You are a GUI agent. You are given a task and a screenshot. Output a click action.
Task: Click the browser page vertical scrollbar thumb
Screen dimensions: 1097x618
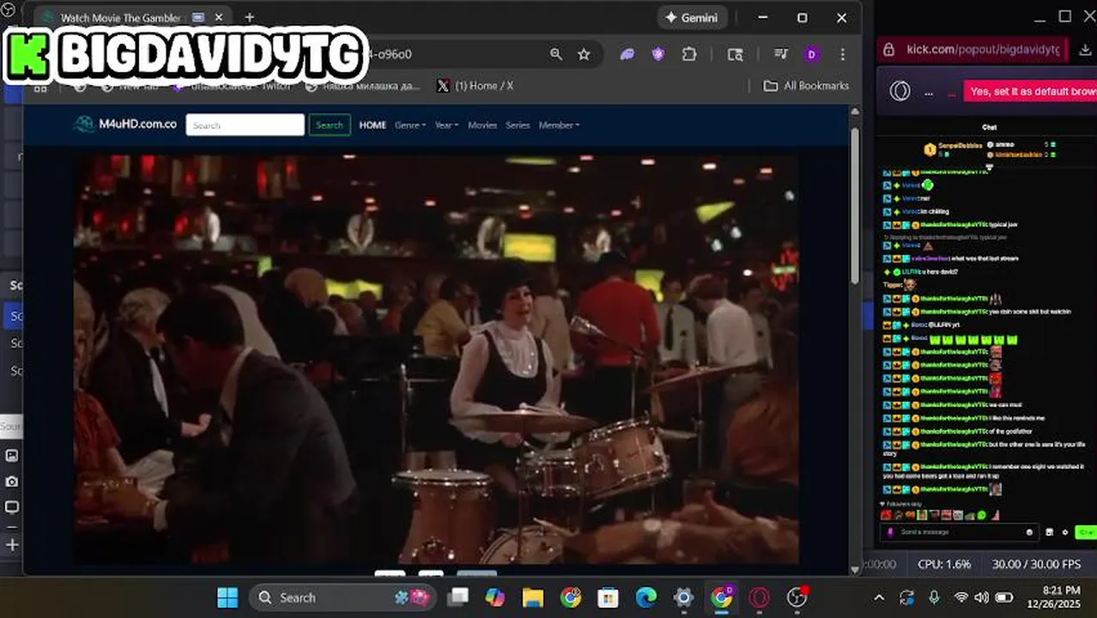[x=855, y=204]
